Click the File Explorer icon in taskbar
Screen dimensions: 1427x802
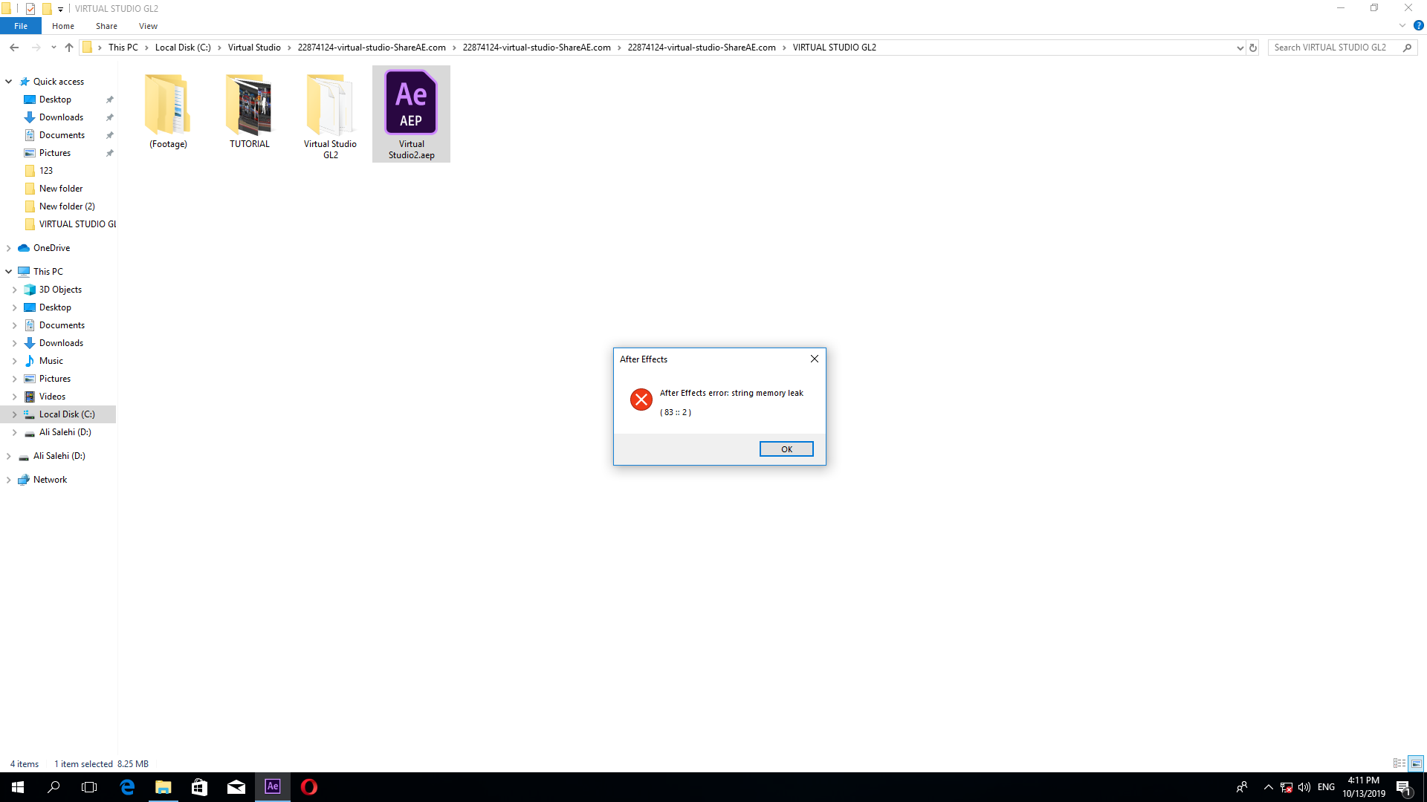[163, 786]
